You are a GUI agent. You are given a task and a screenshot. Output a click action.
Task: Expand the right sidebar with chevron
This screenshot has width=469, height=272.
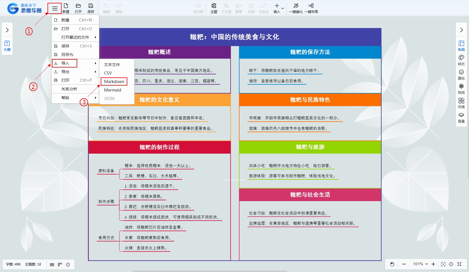coord(461,30)
